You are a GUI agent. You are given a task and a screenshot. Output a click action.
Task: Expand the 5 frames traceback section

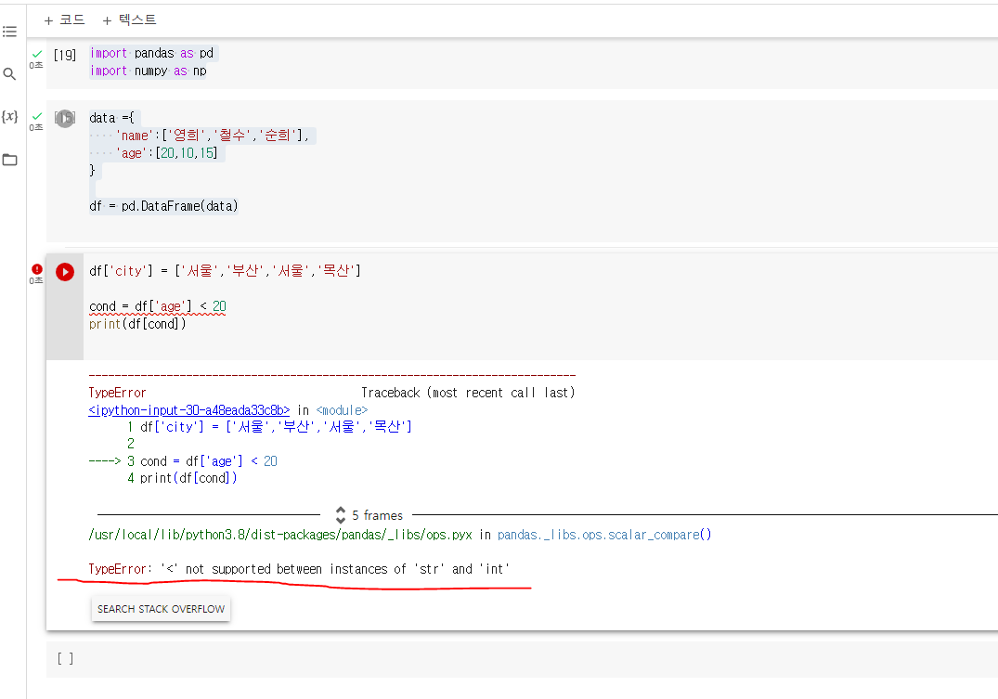(x=369, y=515)
